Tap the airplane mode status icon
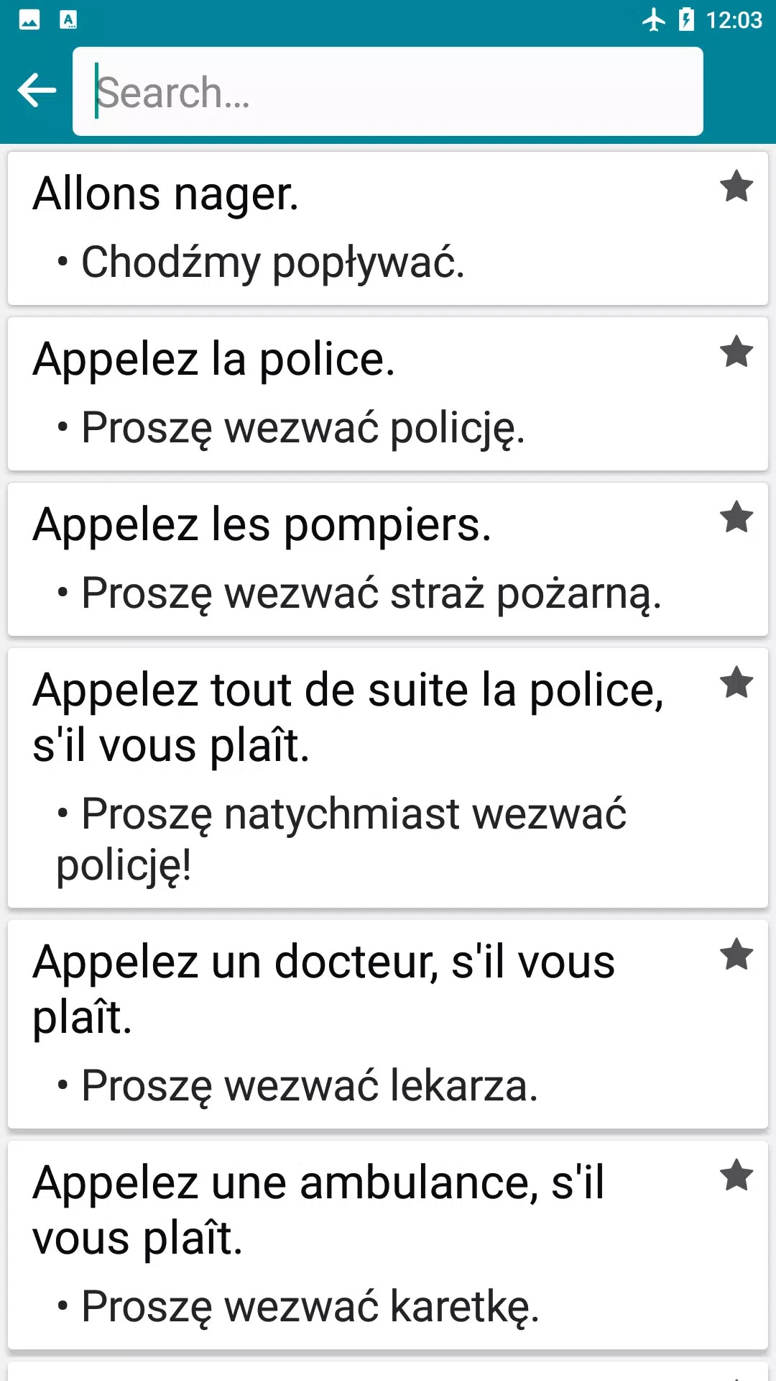Image resolution: width=776 pixels, height=1381 pixels. (654, 19)
